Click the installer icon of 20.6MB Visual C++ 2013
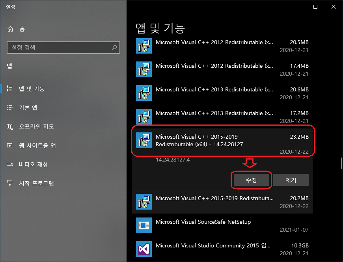The image size is (343, 262). tap(144, 93)
